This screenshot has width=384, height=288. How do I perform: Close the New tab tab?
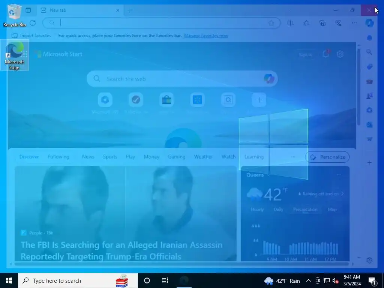tap(118, 10)
